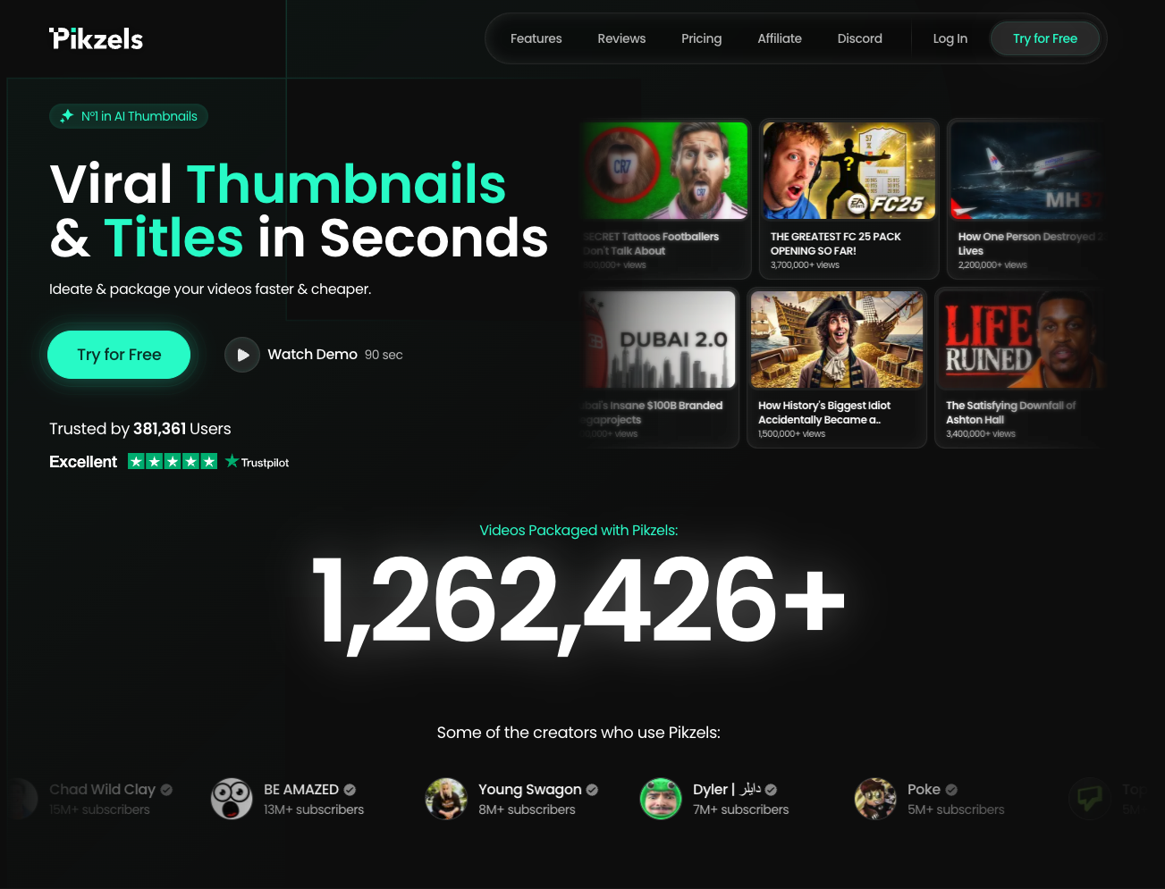Screen dimensions: 1165x889
Task: Click Log In
Action: (x=950, y=38)
